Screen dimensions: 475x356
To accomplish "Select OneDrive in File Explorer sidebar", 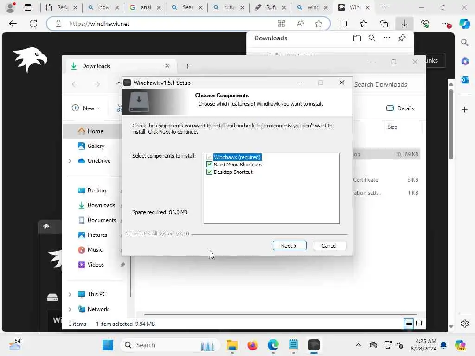I will coord(99,161).
